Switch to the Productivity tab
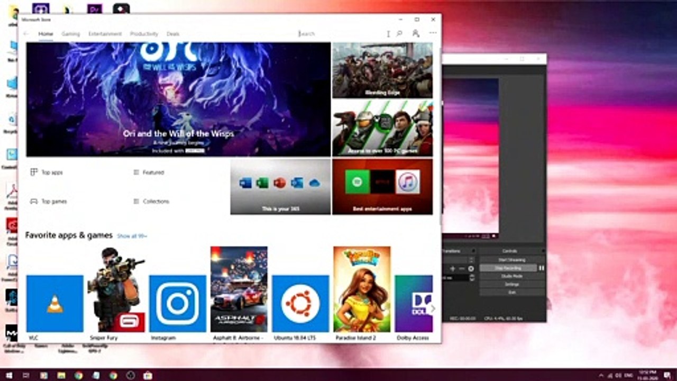 point(144,34)
